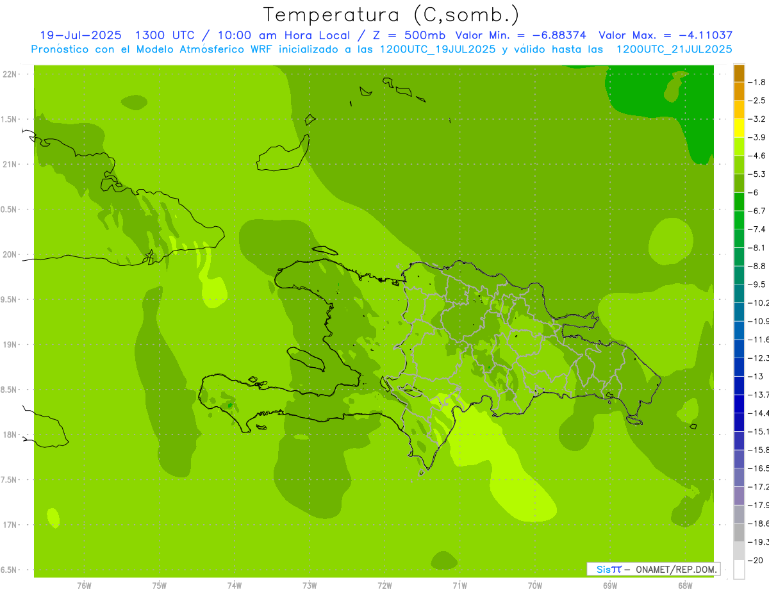Click the 'Temperatura (C,somb.)' map title
Image resolution: width=769 pixels, height=594 pixels.
coord(391,14)
